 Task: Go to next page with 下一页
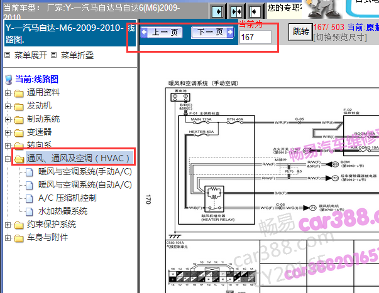coord(212,32)
